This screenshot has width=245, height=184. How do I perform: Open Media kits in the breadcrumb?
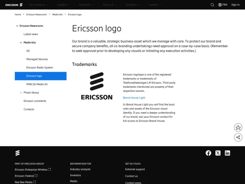[57, 15]
